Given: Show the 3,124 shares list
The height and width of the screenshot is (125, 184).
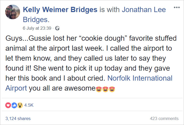Looking at the screenshot, I should click(x=18, y=118).
